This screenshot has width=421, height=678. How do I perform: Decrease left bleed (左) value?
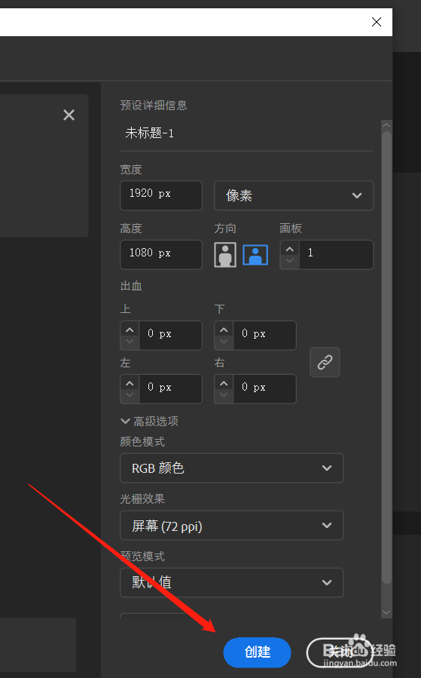point(130,395)
